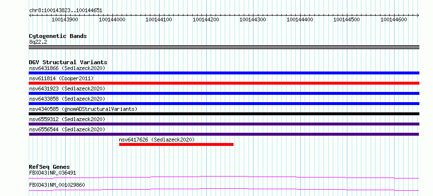Screen dimensions: 433x196
Task: Select the blue nsv6431866 variant bar
Action: [x=224, y=73]
